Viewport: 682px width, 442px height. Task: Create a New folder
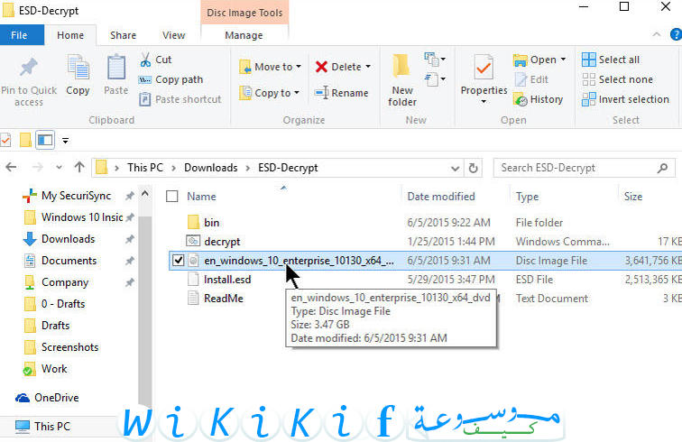402,80
